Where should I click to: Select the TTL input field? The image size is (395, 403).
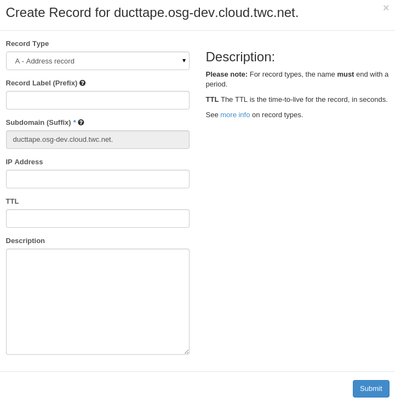(x=98, y=218)
